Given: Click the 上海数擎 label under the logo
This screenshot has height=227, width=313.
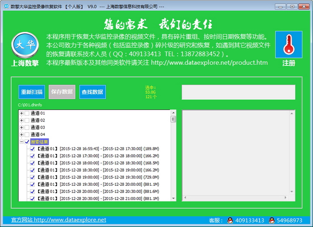Looking at the screenshot, I should (x=25, y=63).
